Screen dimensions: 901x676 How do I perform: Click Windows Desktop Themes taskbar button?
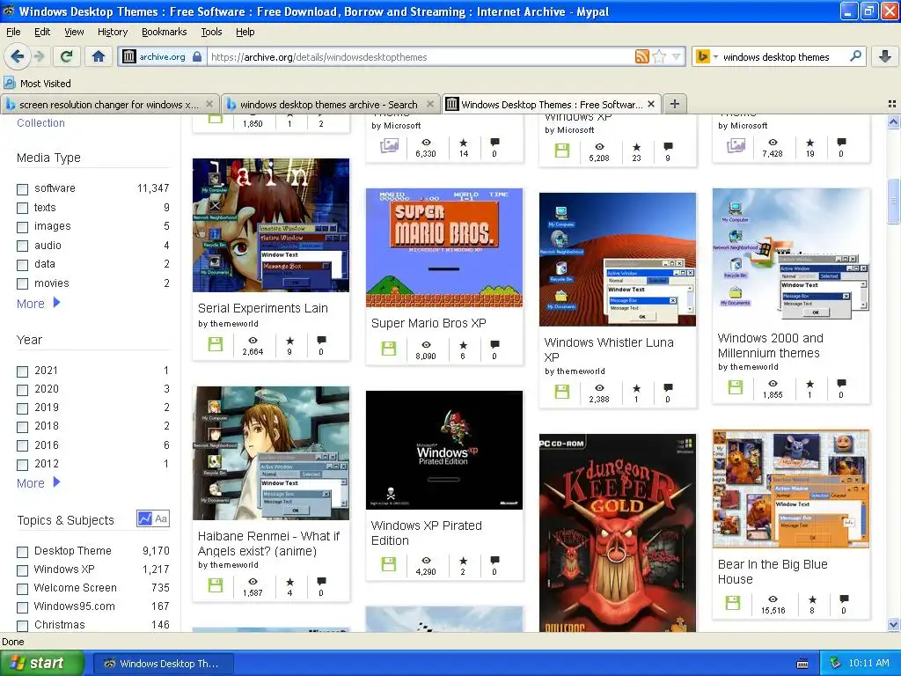163,664
